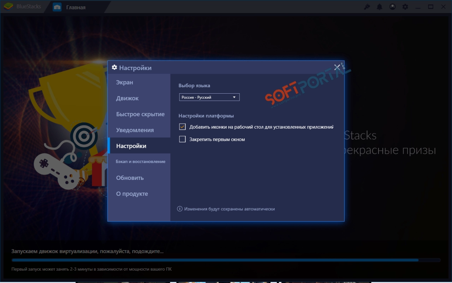
Task: Open the notifications bell in the title bar
Action: (380, 7)
